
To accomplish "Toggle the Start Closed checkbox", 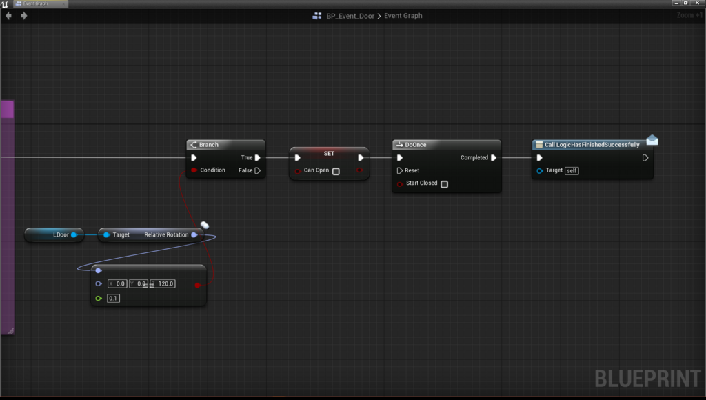I will pos(445,183).
